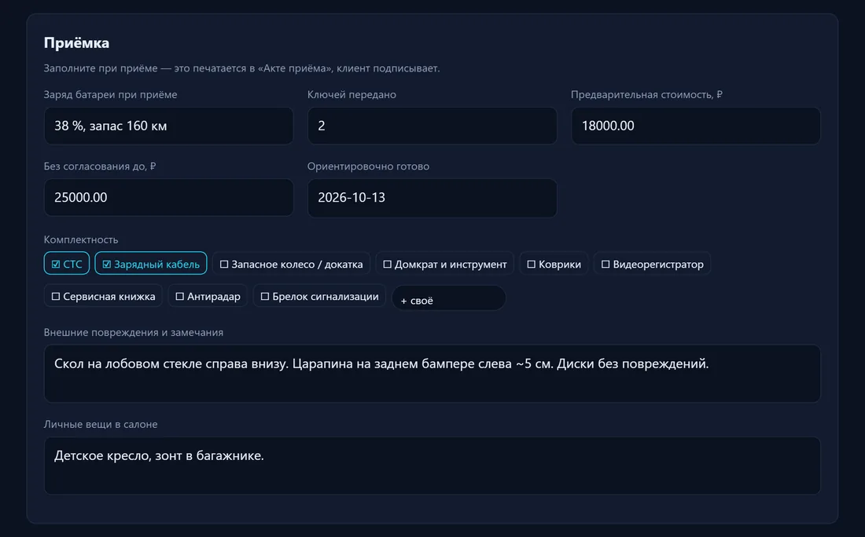Check the Сервисная книжка option
The height and width of the screenshot is (537, 865).
(103, 296)
